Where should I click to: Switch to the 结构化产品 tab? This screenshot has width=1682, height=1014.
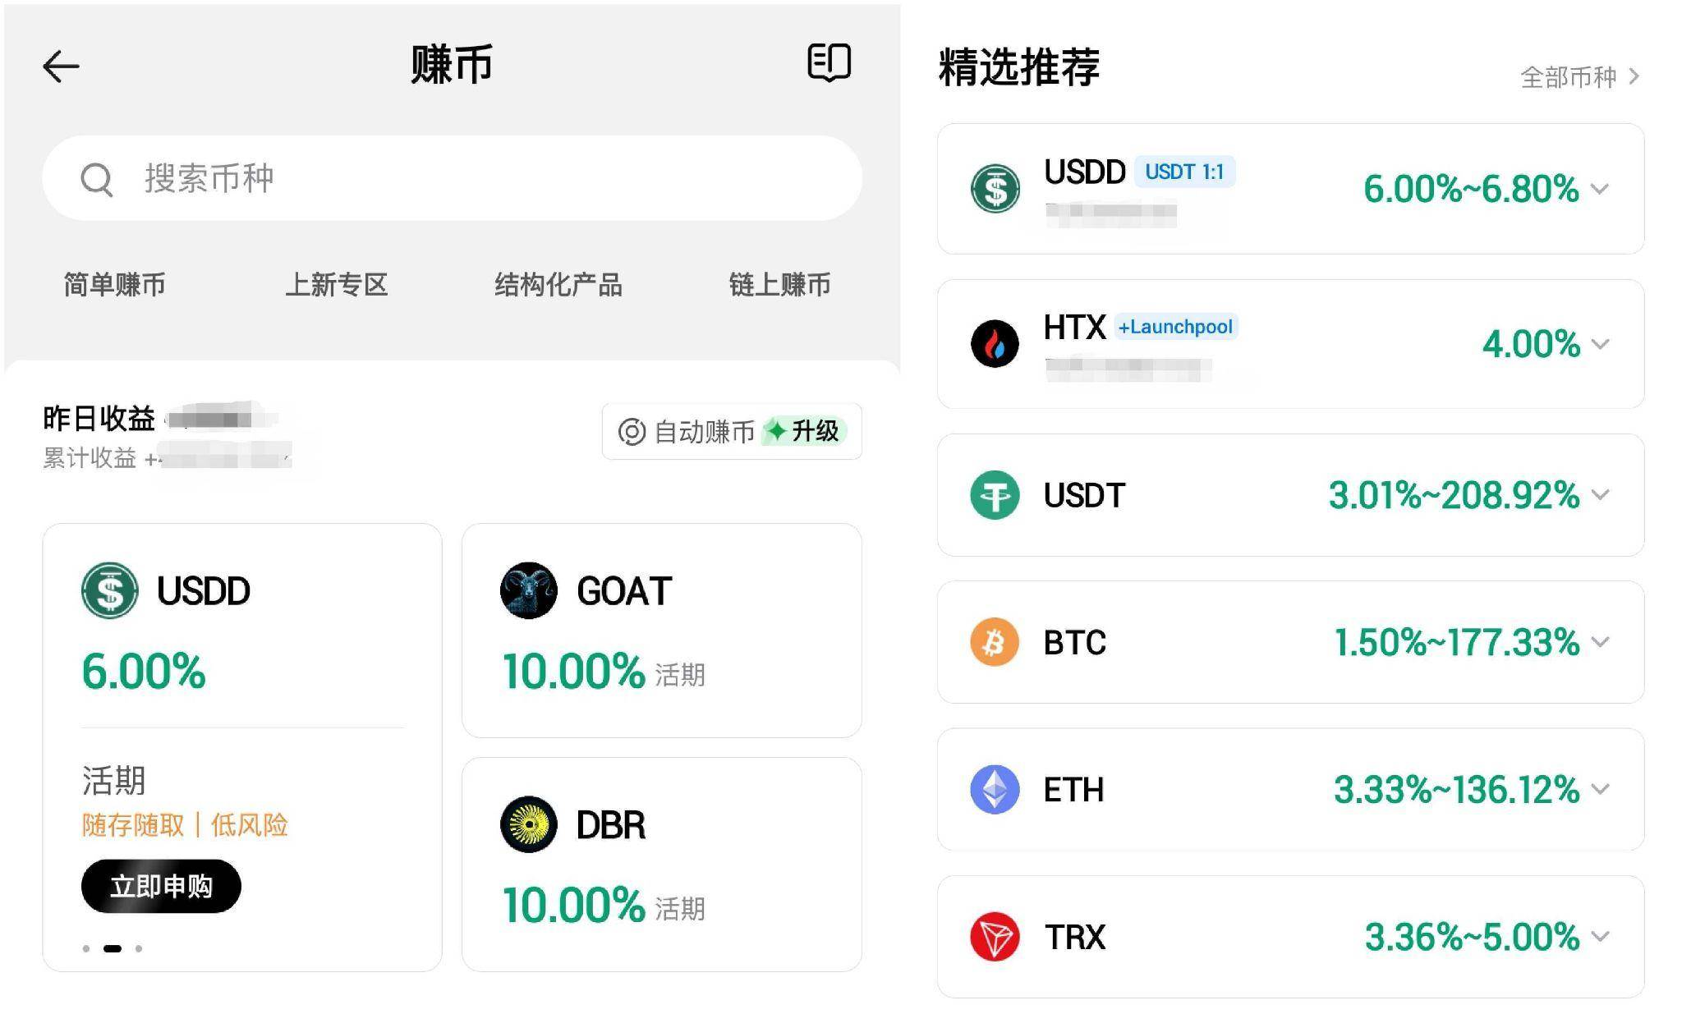558,285
